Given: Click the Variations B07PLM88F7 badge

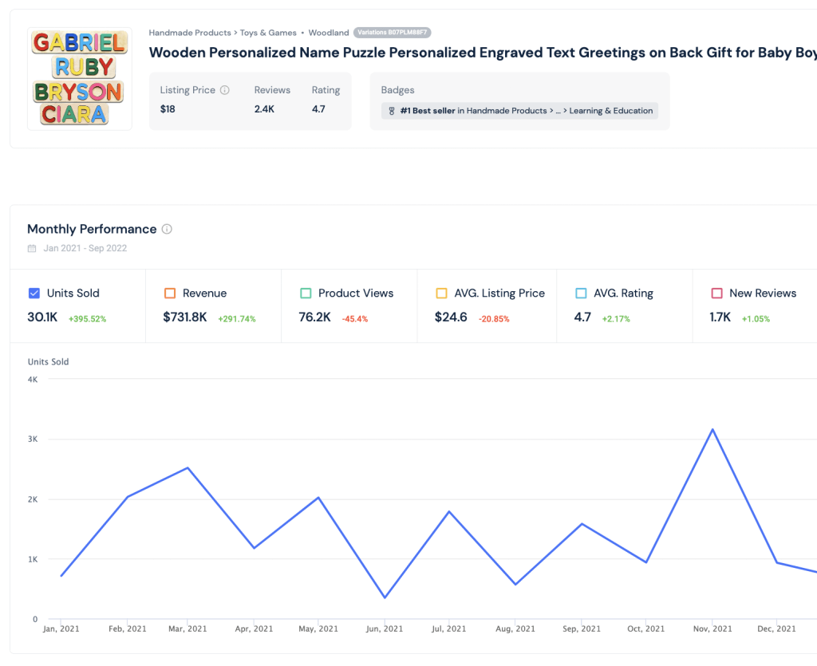Looking at the screenshot, I should click(x=392, y=32).
